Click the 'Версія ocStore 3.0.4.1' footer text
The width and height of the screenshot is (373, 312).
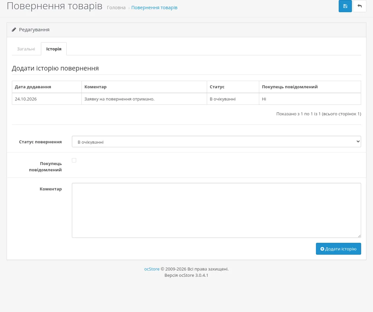(x=186, y=275)
